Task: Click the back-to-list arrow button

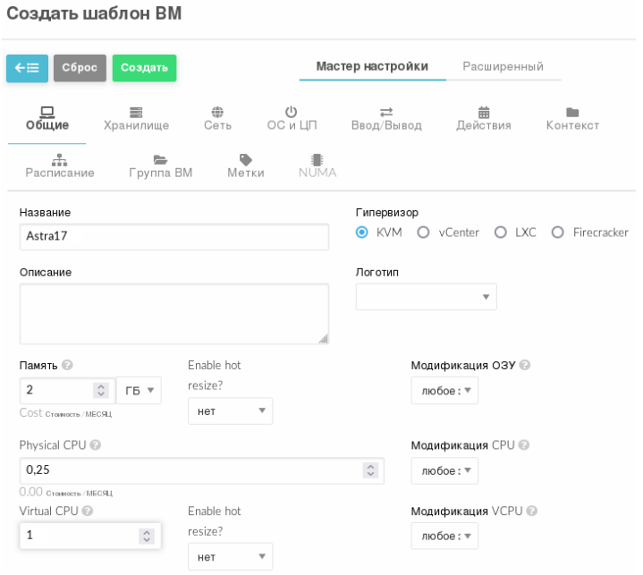Action: coord(27,68)
